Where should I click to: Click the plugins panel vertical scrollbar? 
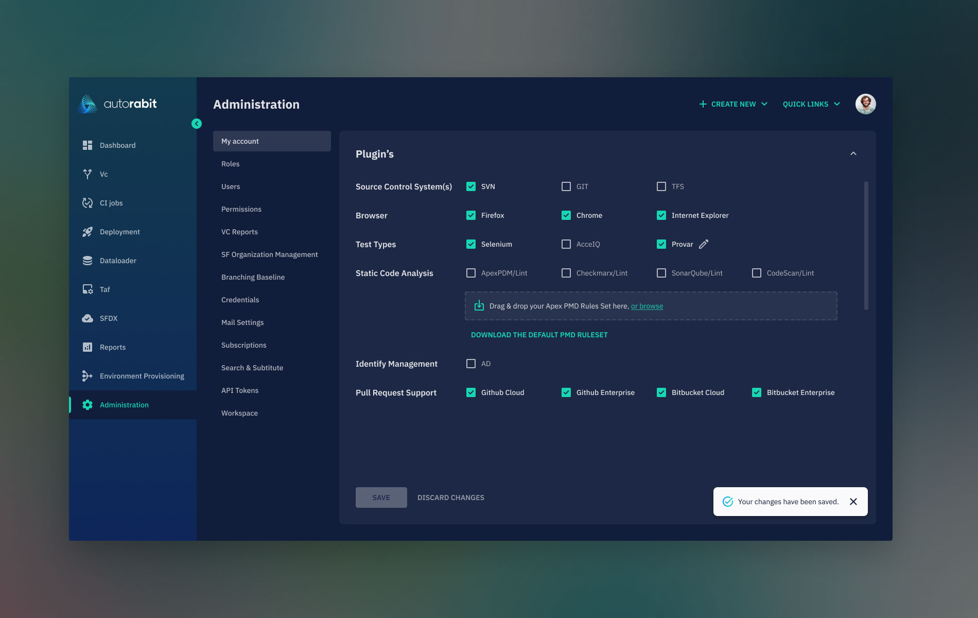pyautogui.click(x=866, y=246)
